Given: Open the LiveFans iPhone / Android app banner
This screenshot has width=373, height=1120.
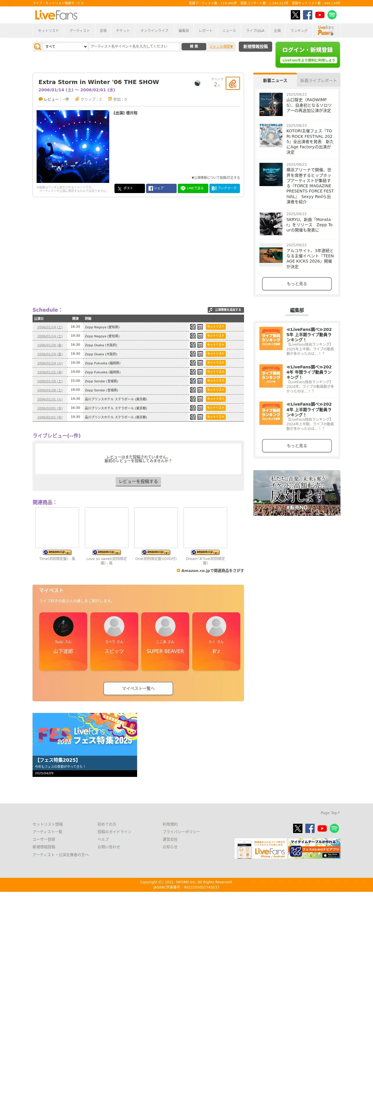Looking at the screenshot, I should [x=261, y=848].
